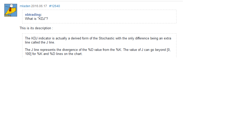Click the word Stochastic in the description

click(x=107, y=38)
